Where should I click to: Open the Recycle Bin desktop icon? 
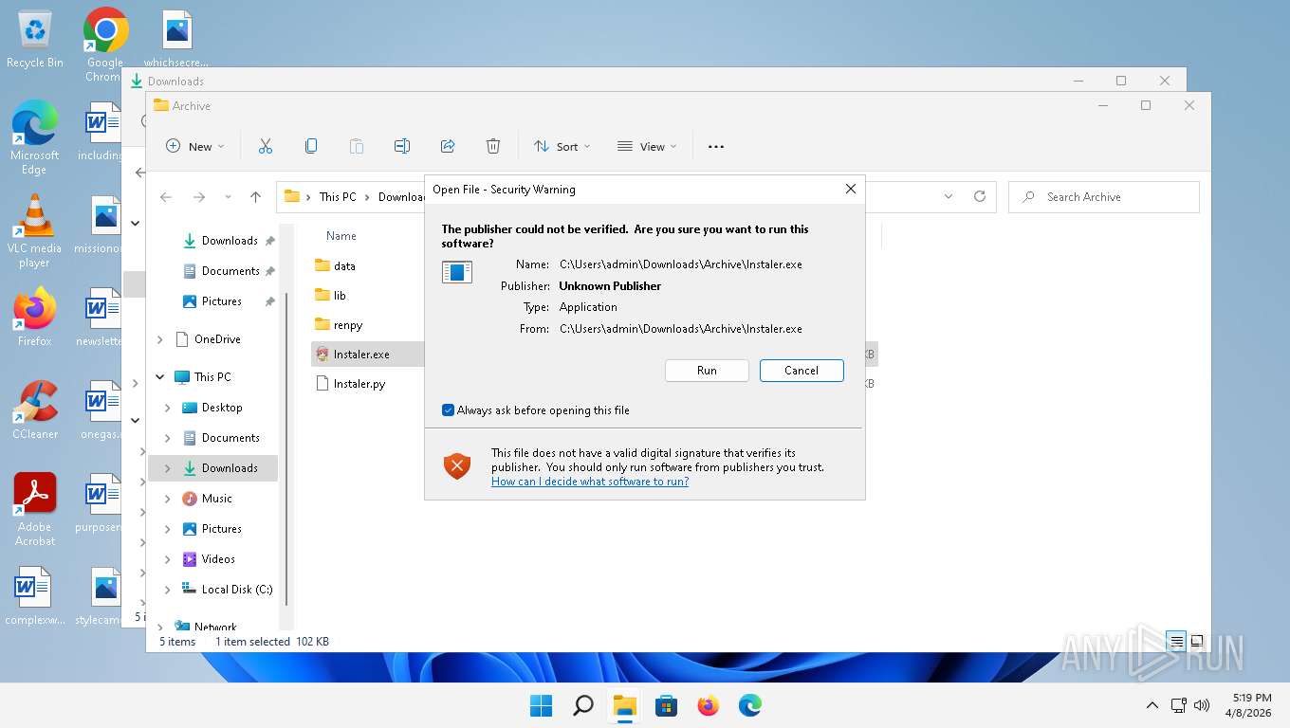click(x=35, y=40)
